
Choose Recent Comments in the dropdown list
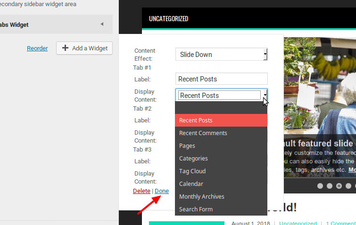[221, 133]
